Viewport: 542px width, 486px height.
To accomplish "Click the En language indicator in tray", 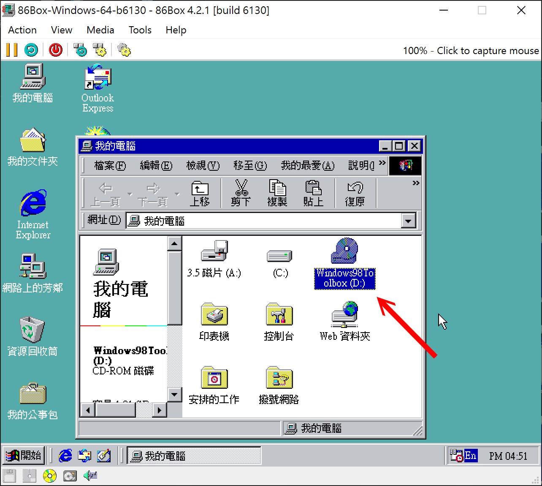I will (x=471, y=456).
